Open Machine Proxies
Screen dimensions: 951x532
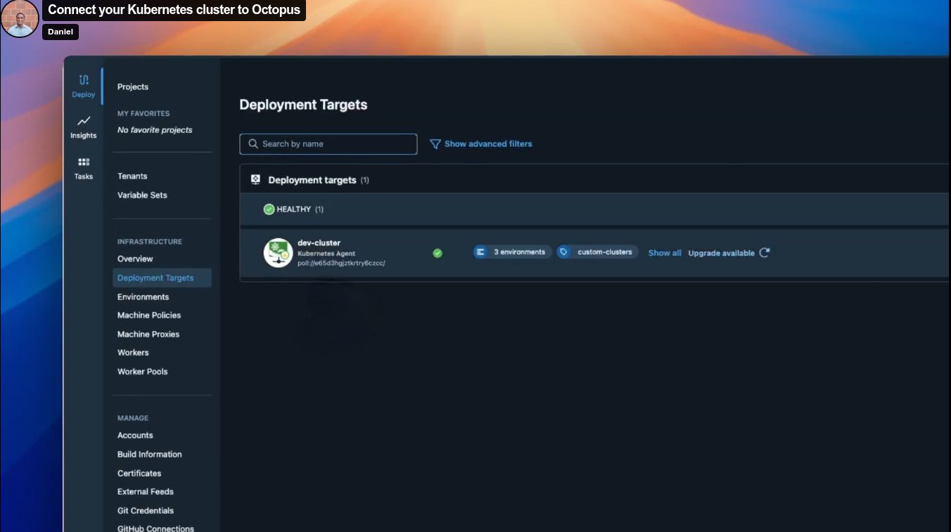(148, 335)
